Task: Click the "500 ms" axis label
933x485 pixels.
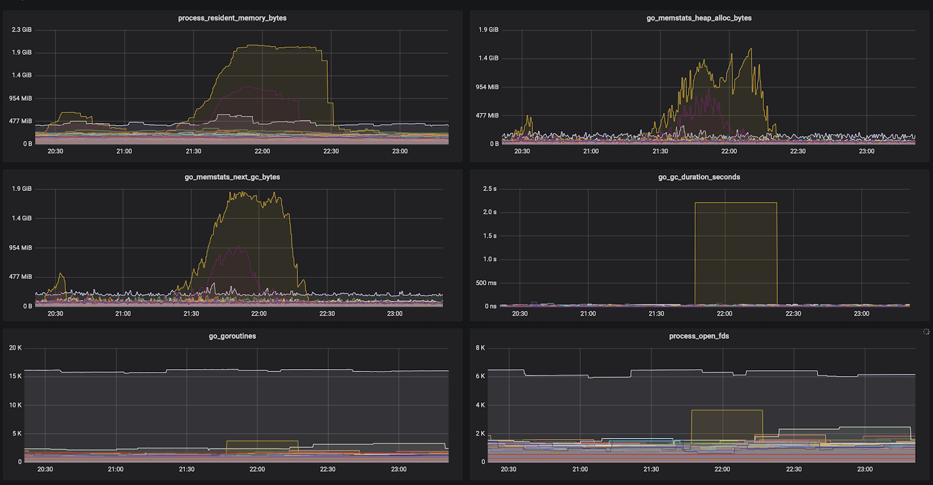Action: click(486, 283)
